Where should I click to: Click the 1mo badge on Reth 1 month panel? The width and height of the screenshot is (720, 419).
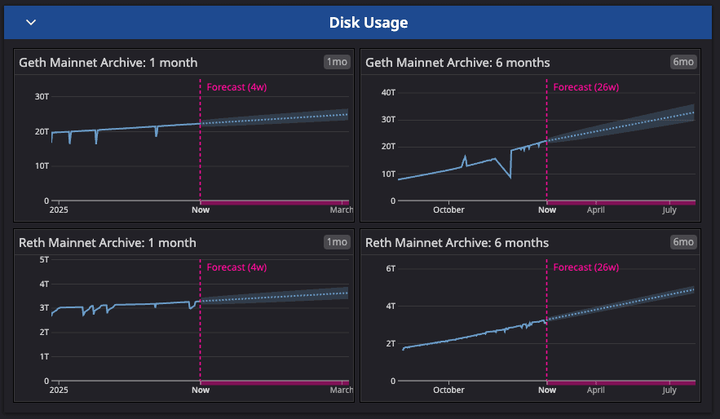pyautogui.click(x=337, y=242)
